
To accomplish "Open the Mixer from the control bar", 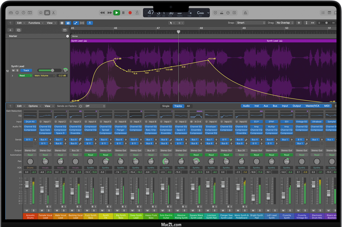I will [47, 13].
